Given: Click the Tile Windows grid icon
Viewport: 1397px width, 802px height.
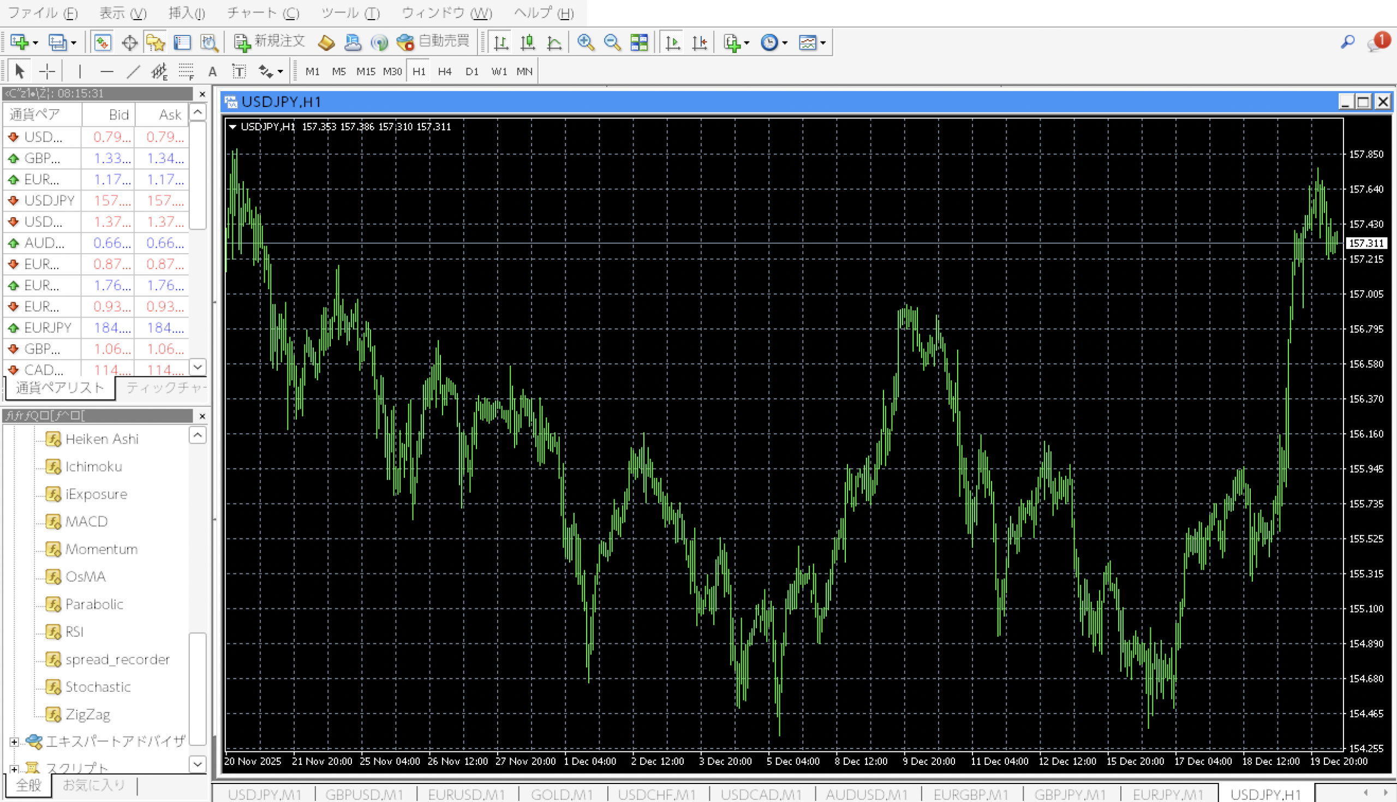Looking at the screenshot, I should [639, 43].
